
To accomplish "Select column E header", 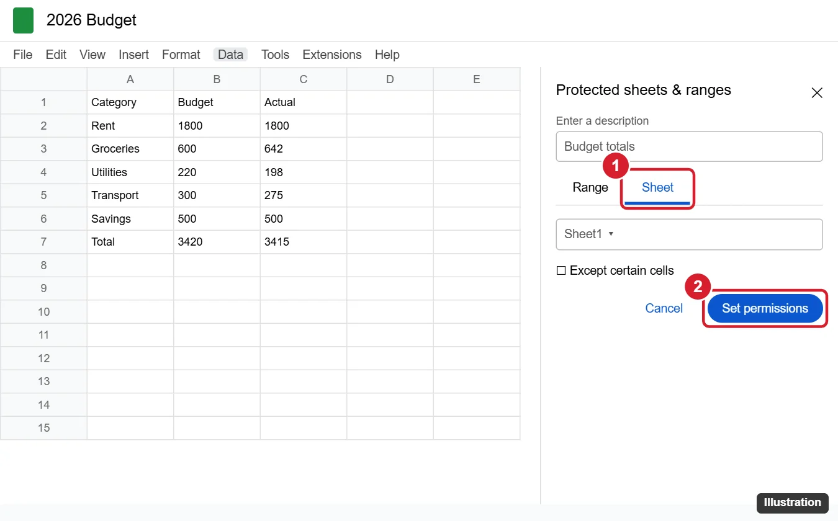I will 477,79.
